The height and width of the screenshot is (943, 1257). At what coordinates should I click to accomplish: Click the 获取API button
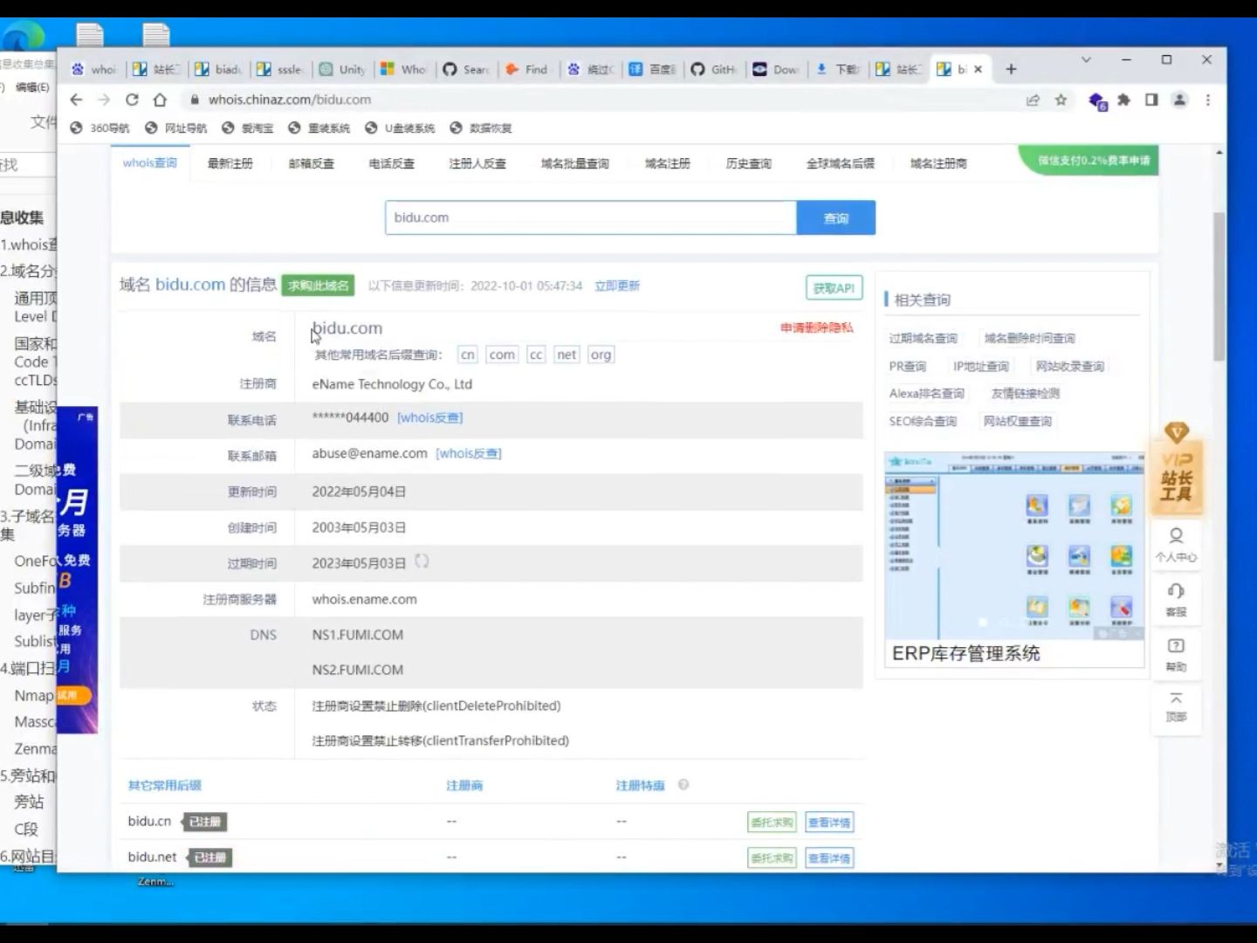point(834,287)
